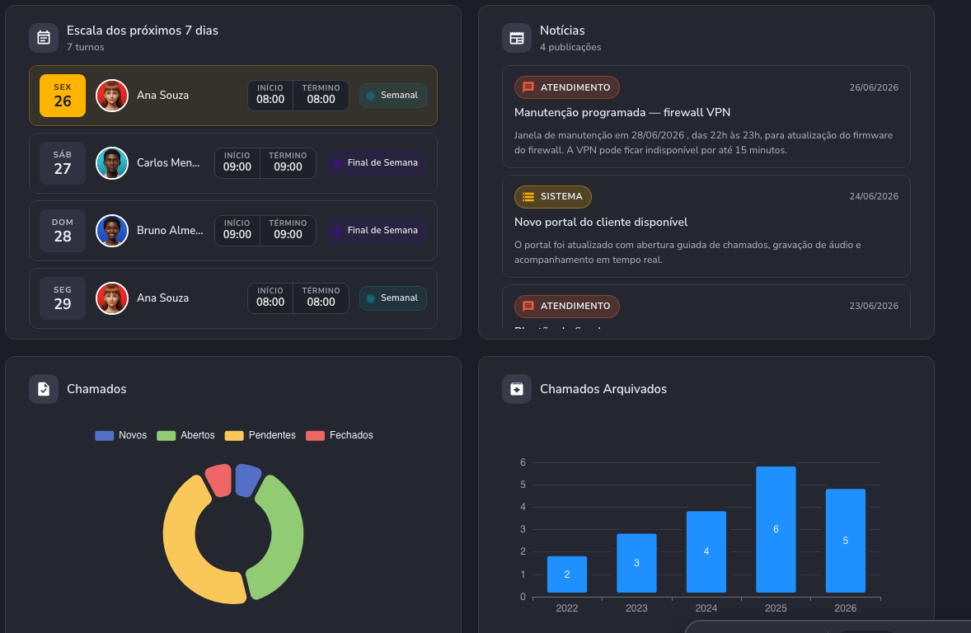Toggle the Abertos legend item
Viewport: 971px width, 633px height.
click(185, 435)
